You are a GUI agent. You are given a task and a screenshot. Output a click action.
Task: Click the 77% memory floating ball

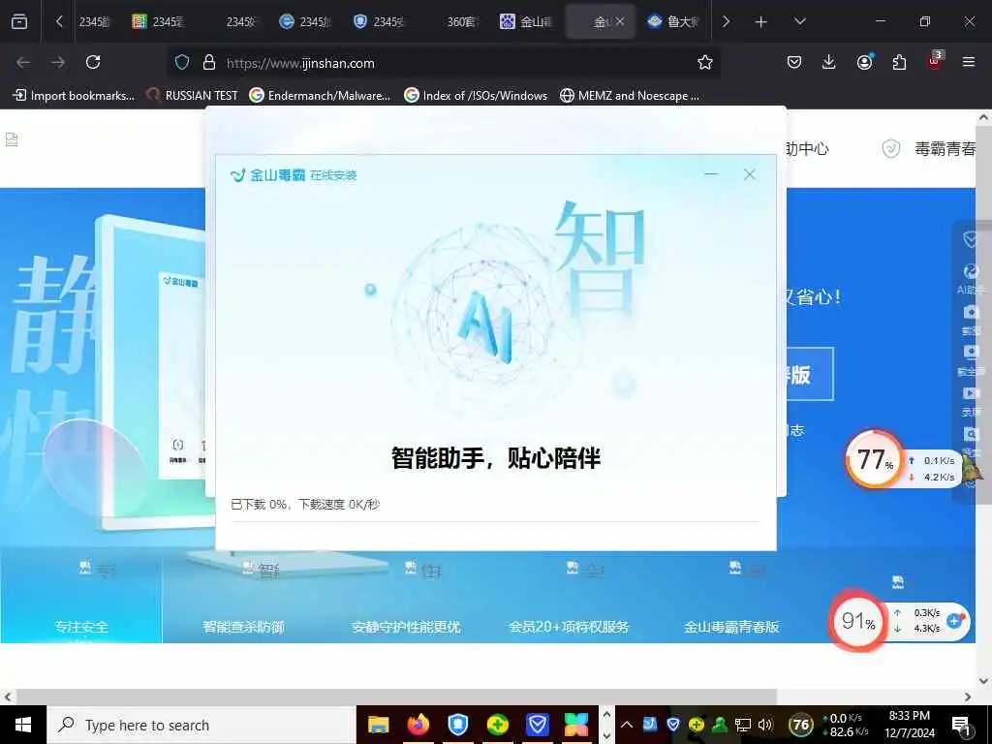(x=875, y=459)
